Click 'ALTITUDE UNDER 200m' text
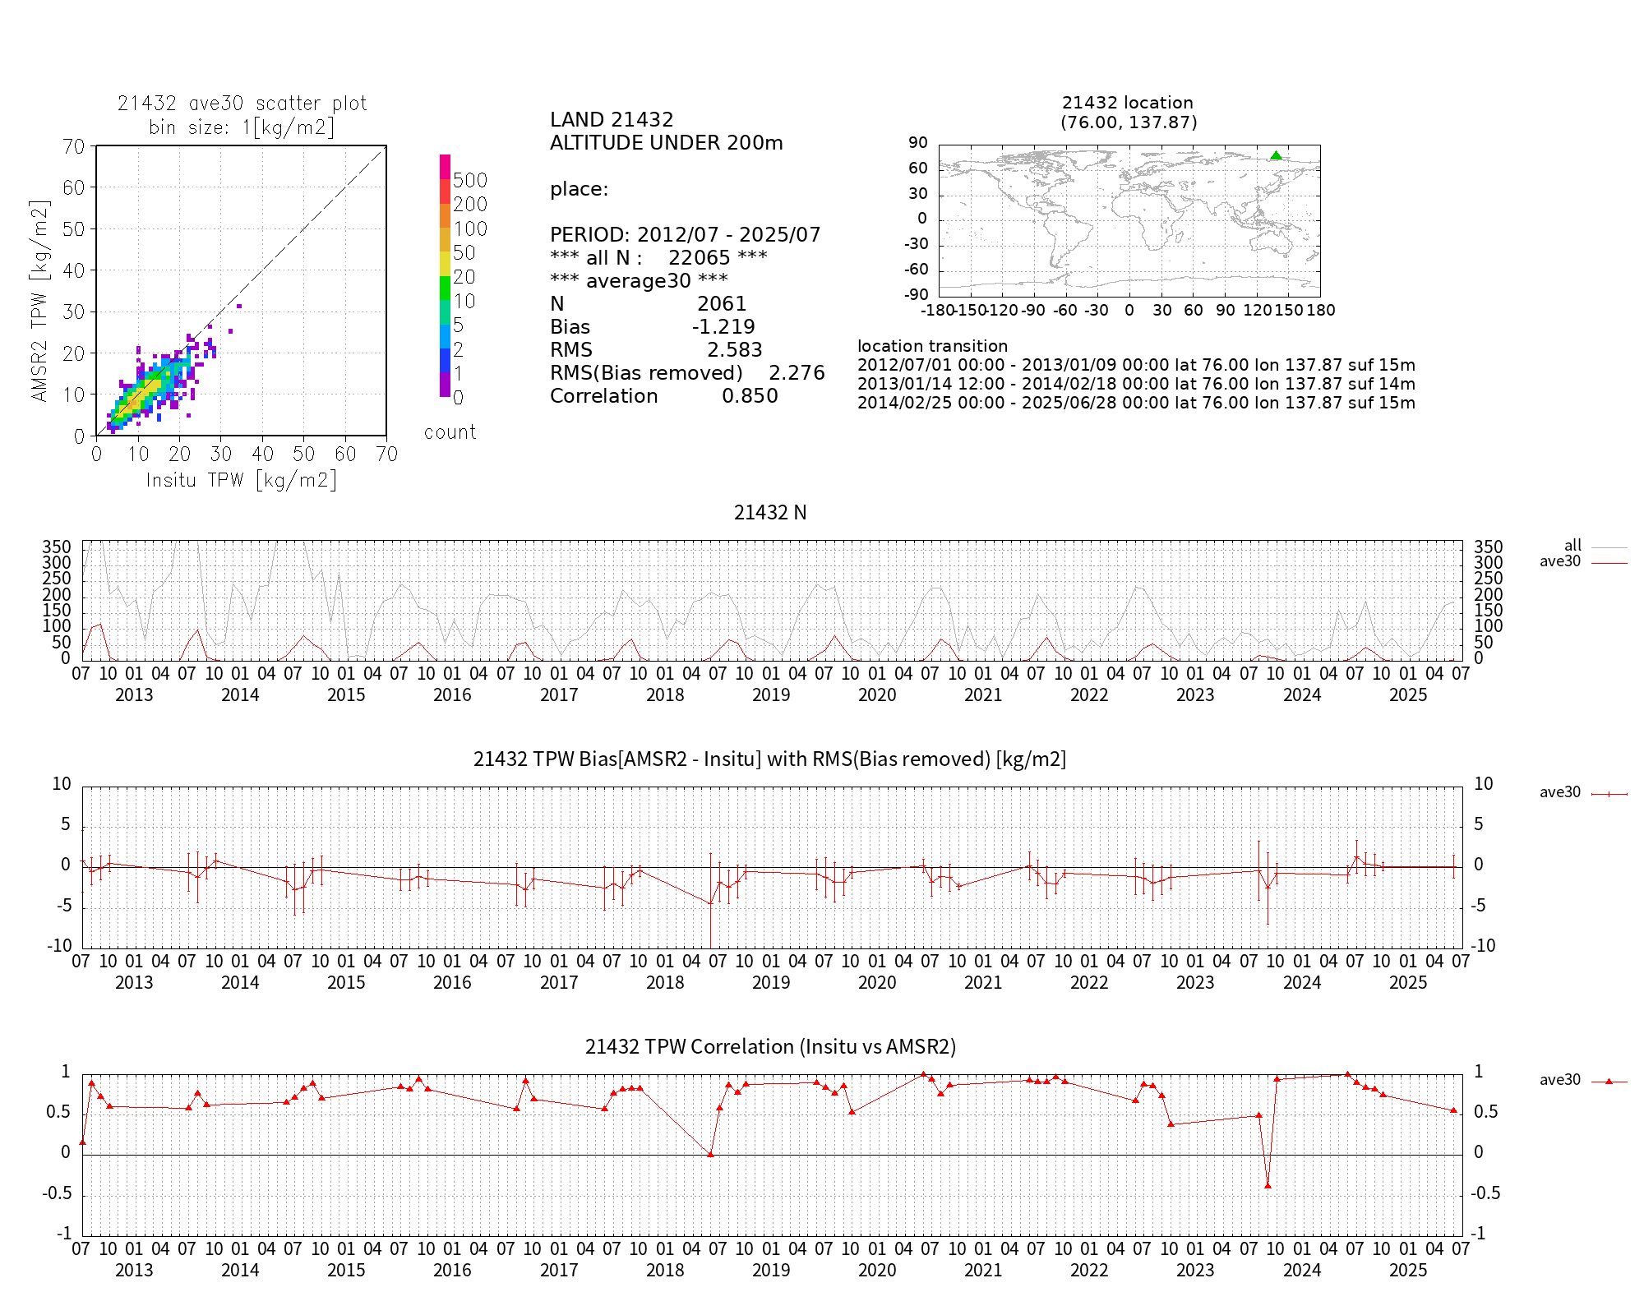This screenshot has width=1644, height=1315. 667,143
